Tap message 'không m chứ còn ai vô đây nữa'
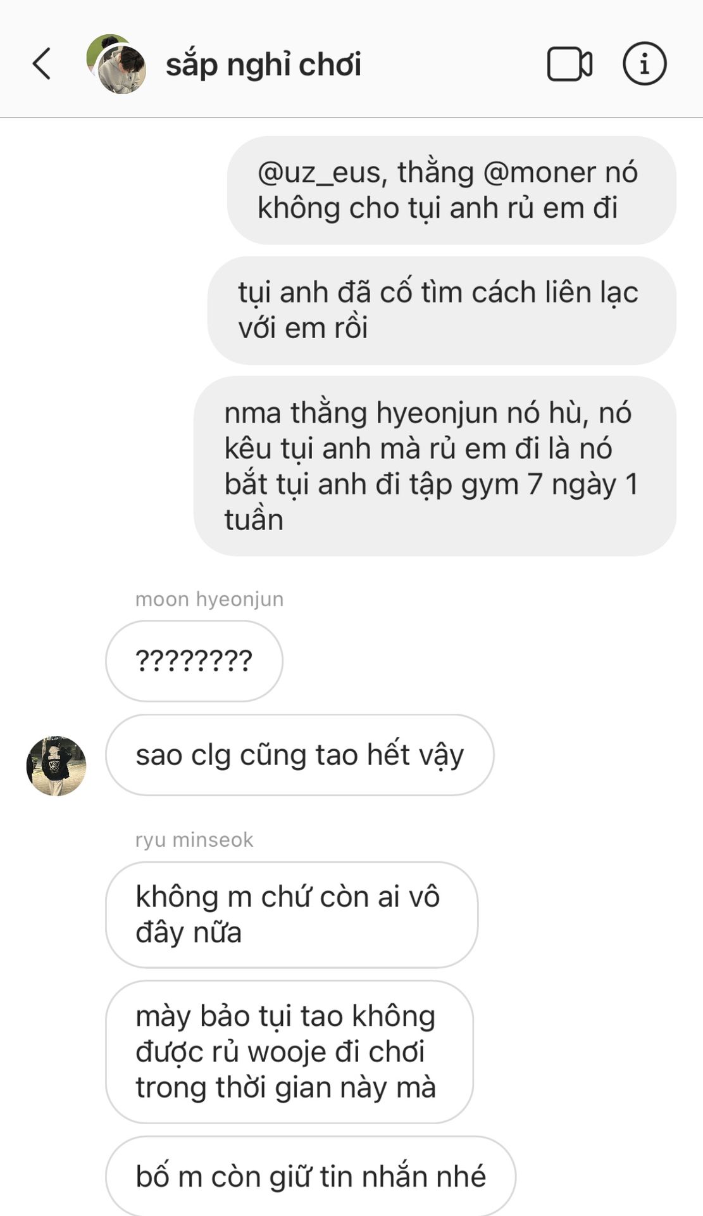 291,914
